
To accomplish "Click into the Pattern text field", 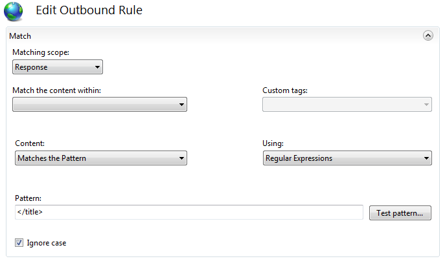I will 188,213.
